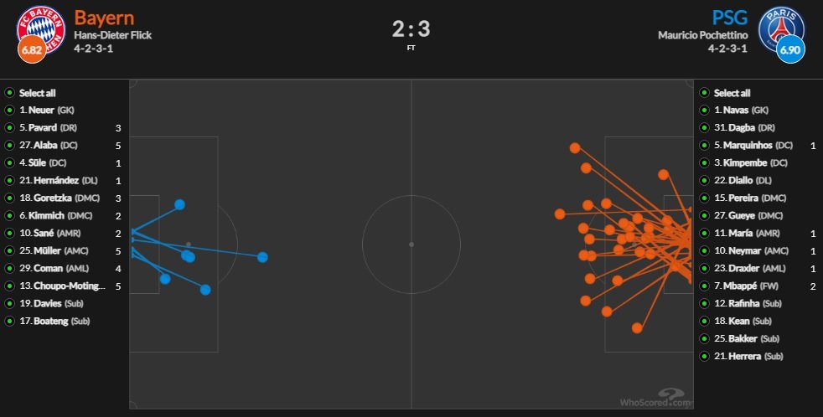Toggle the radio button next to Neuer

pyautogui.click(x=9, y=111)
